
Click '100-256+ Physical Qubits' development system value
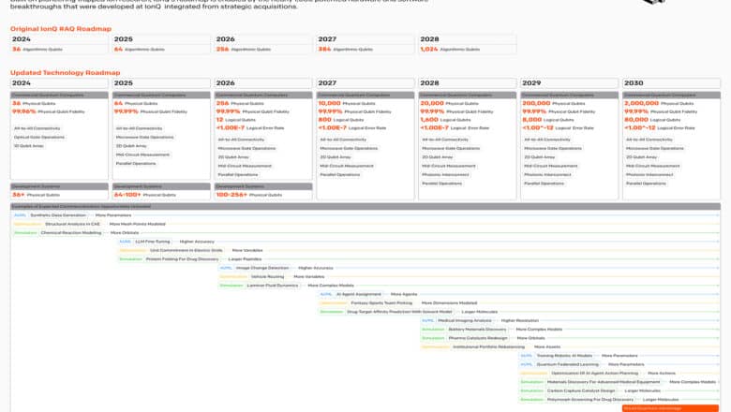coord(249,195)
